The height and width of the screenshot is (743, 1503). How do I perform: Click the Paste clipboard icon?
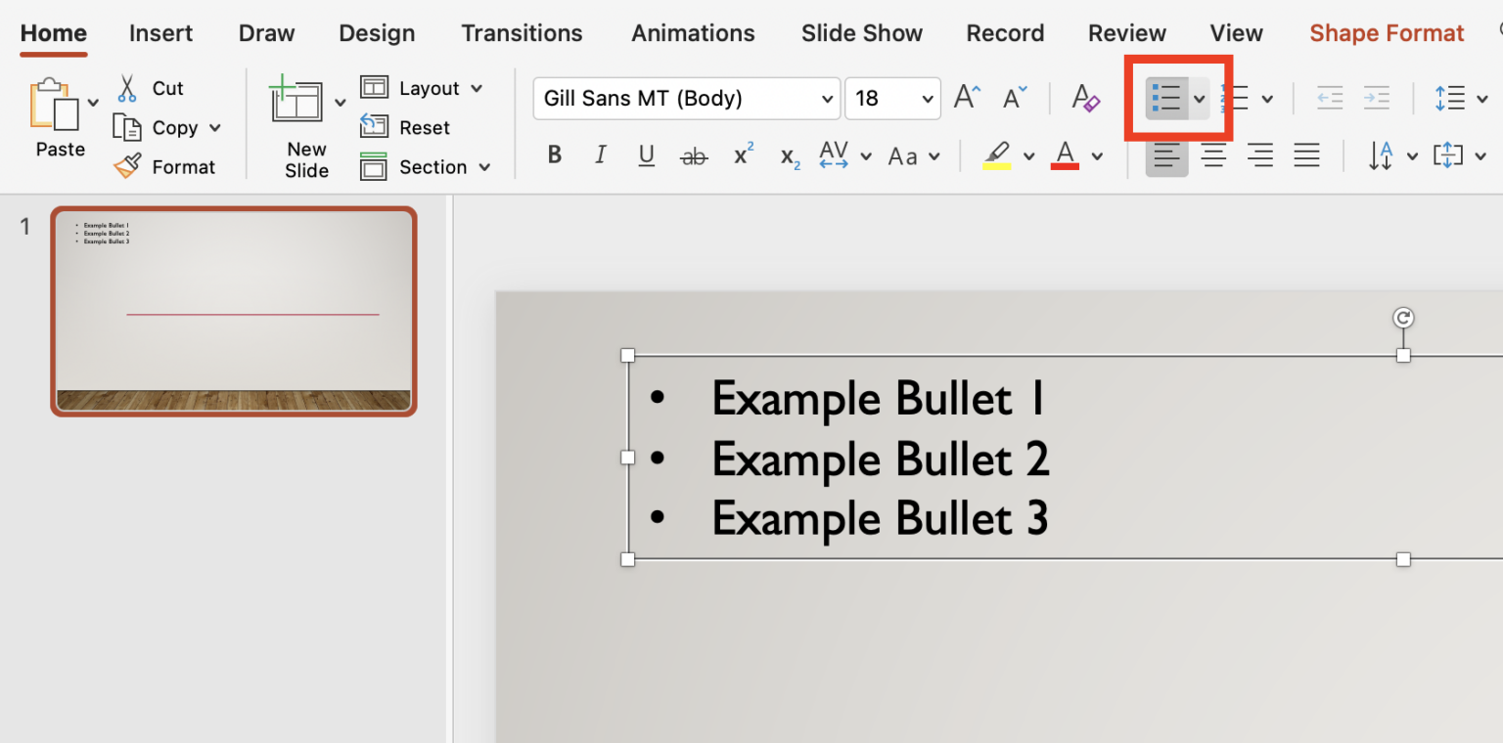pyautogui.click(x=56, y=105)
